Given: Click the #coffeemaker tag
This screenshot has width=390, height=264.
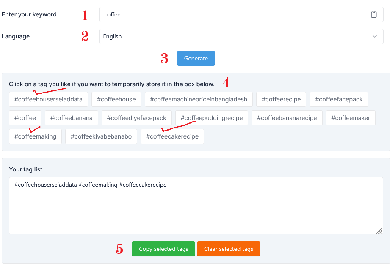Looking at the screenshot, I should [350, 118].
